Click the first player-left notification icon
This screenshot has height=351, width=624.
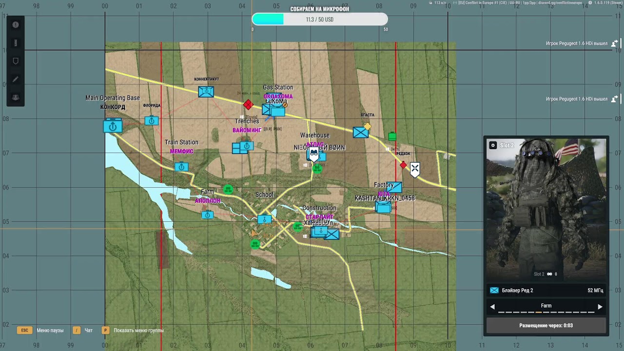pyautogui.click(x=615, y=43)
